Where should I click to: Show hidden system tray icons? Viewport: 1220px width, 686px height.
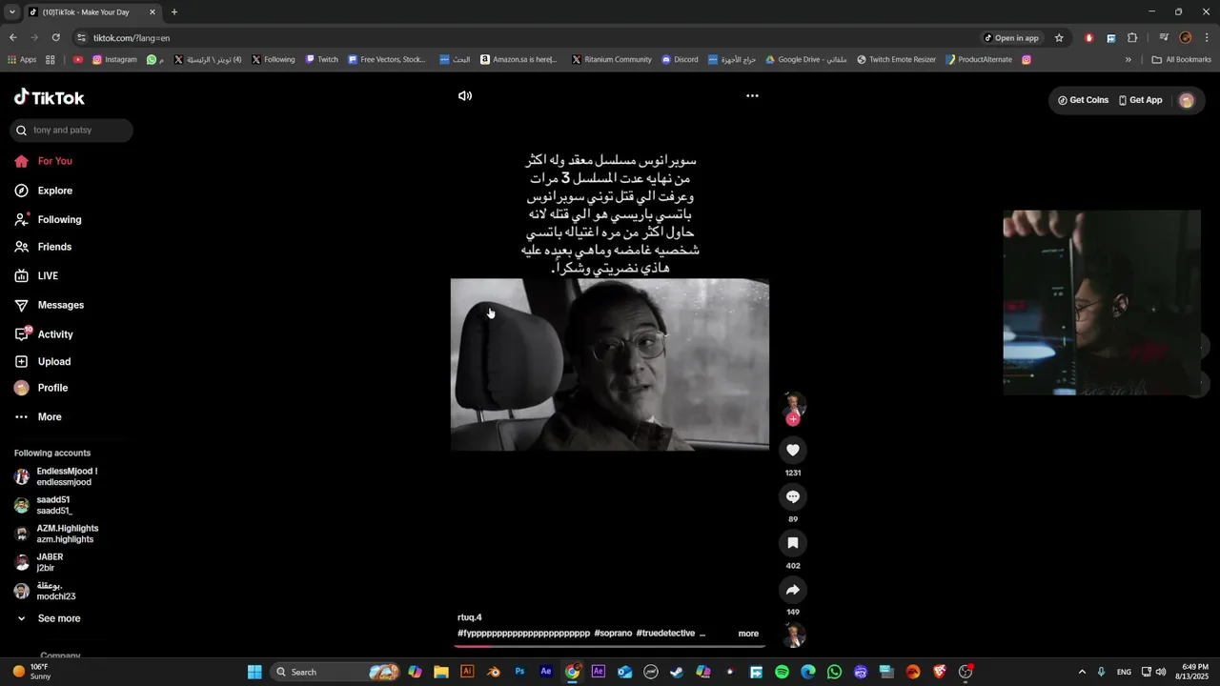[x=1081, y=672]
